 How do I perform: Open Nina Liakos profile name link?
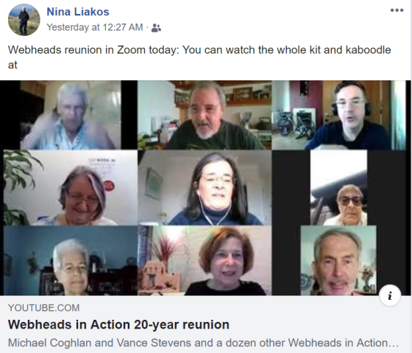pos(78,12)
